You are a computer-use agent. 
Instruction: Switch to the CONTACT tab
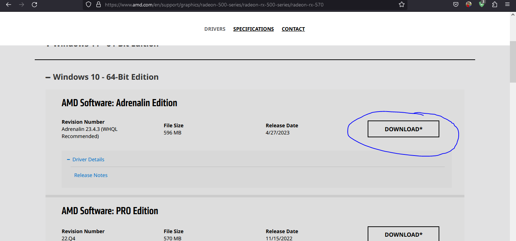(293, 29)
